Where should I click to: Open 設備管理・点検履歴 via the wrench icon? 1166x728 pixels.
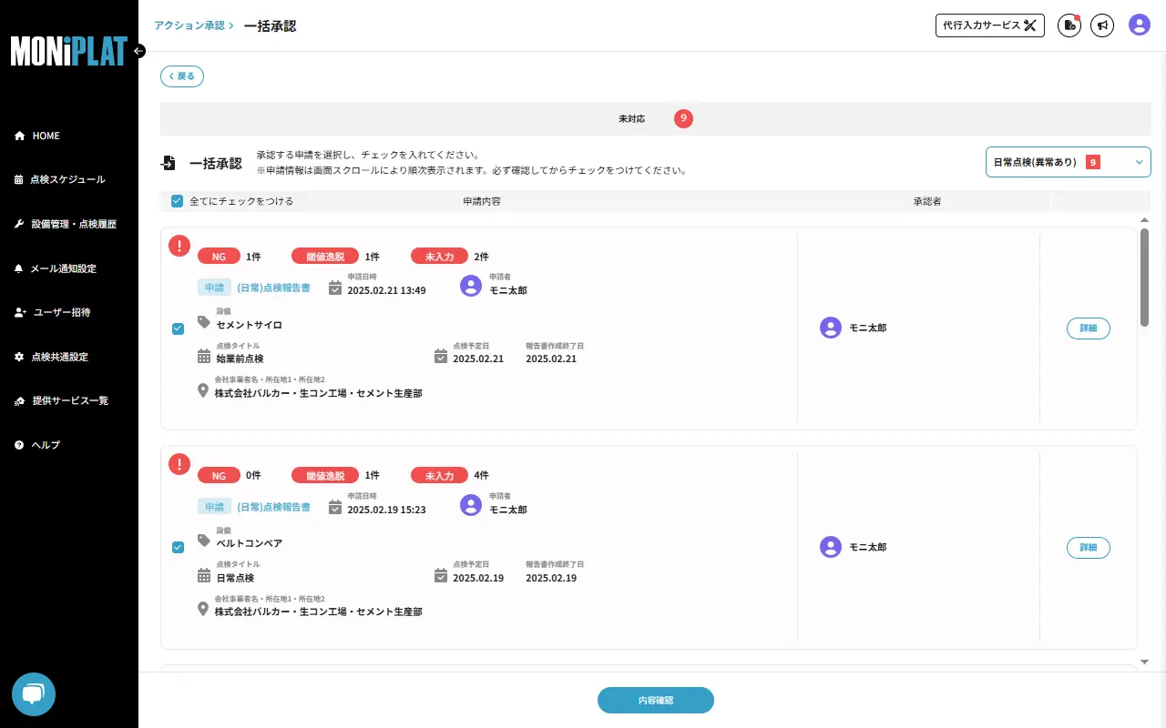pos(20,223)
